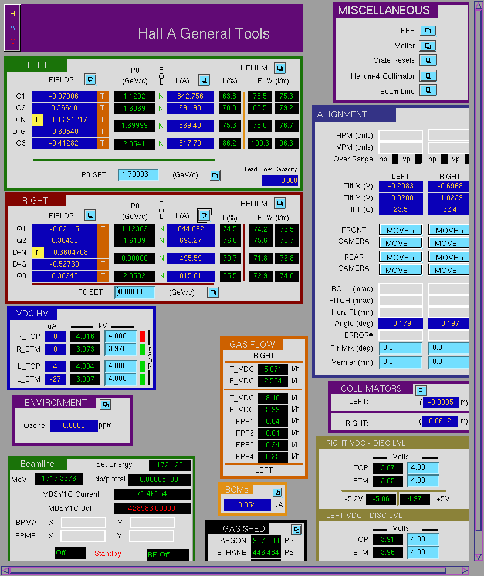Click R_TOP VDC HV setpoint 4.000

pos(120,336)
